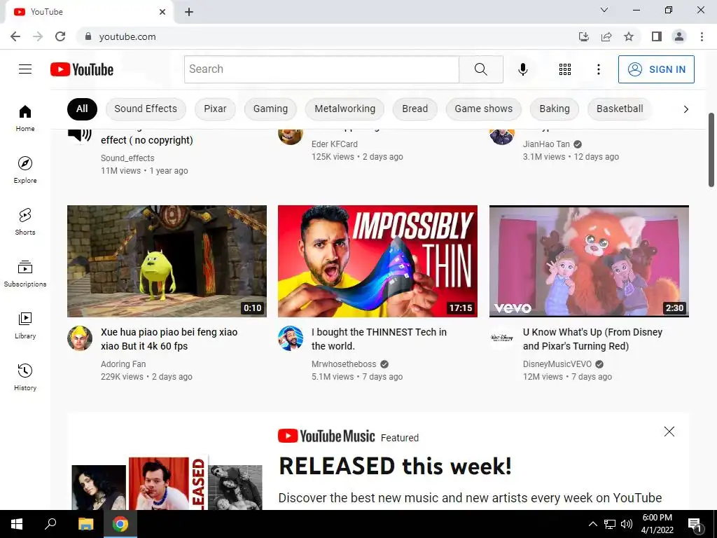This screenshot has width=717, height=538.
Task: Reload the page
Action: pyautogui.click(x=60, y=36)
